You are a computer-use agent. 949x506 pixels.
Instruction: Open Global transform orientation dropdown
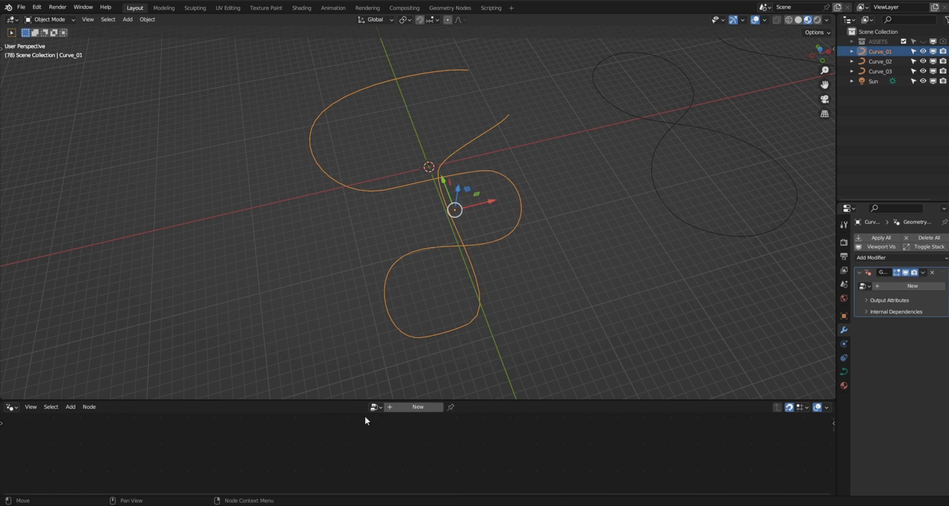pos(376,20)
